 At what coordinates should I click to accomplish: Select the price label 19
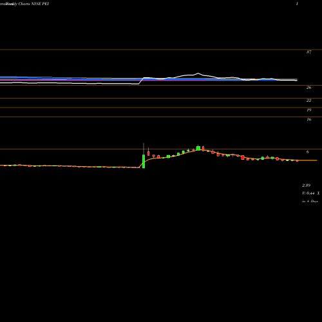coord(308,110)
